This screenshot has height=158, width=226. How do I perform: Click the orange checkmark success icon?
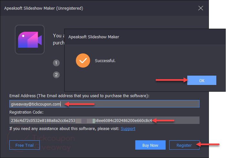pyautogui.click(x=83, y=60)
